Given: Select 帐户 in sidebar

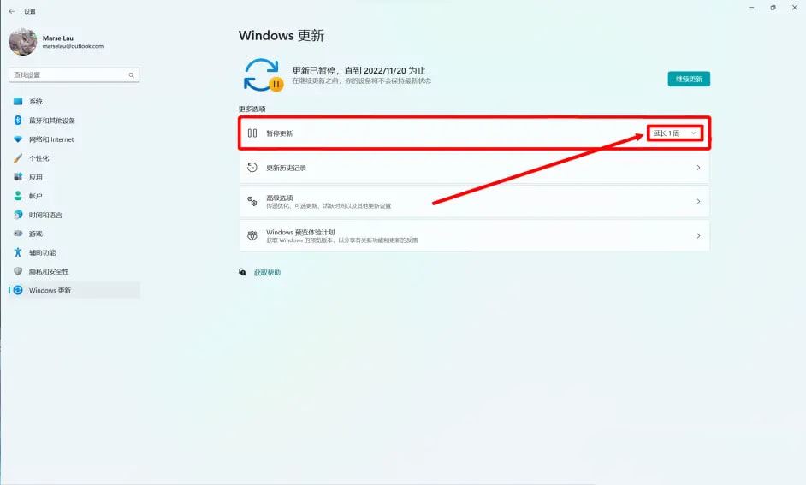Looking at the screenshot, I should 74,196.
